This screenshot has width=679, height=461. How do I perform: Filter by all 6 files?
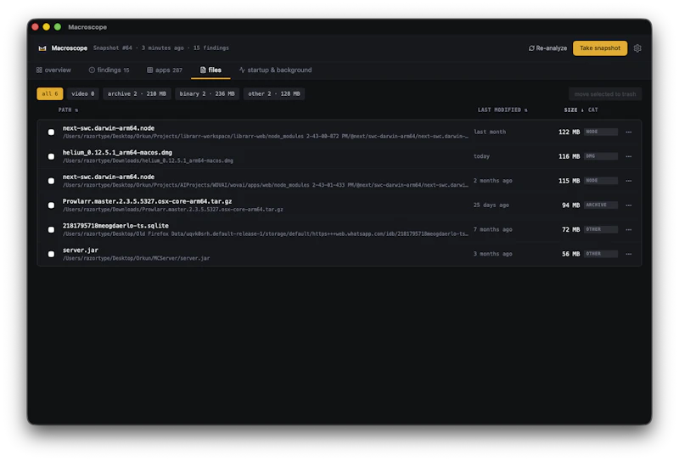coord(50,93)
